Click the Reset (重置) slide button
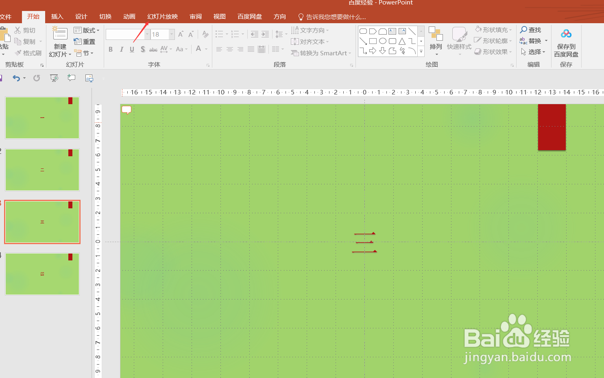 tap(84, 42)
